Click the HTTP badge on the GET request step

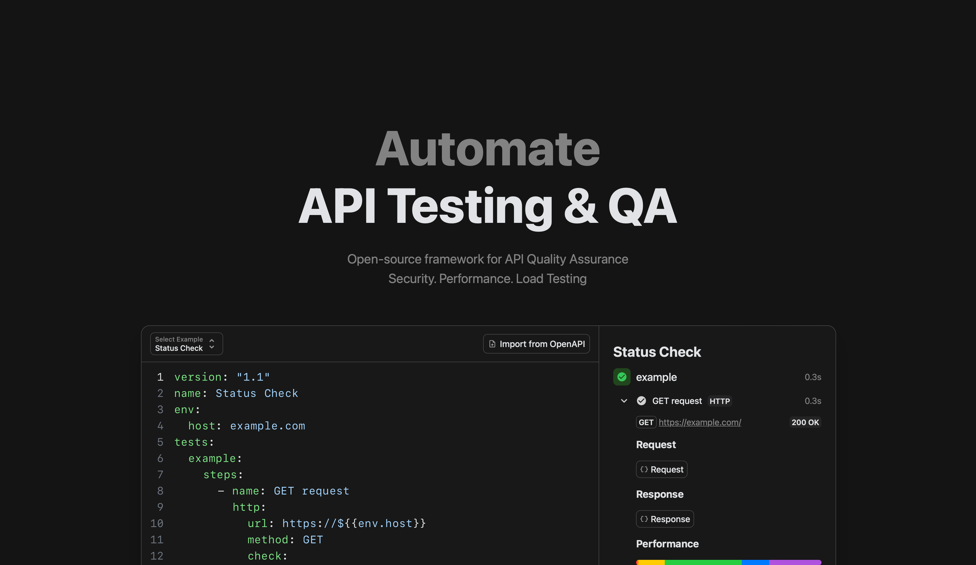[720, 401]
